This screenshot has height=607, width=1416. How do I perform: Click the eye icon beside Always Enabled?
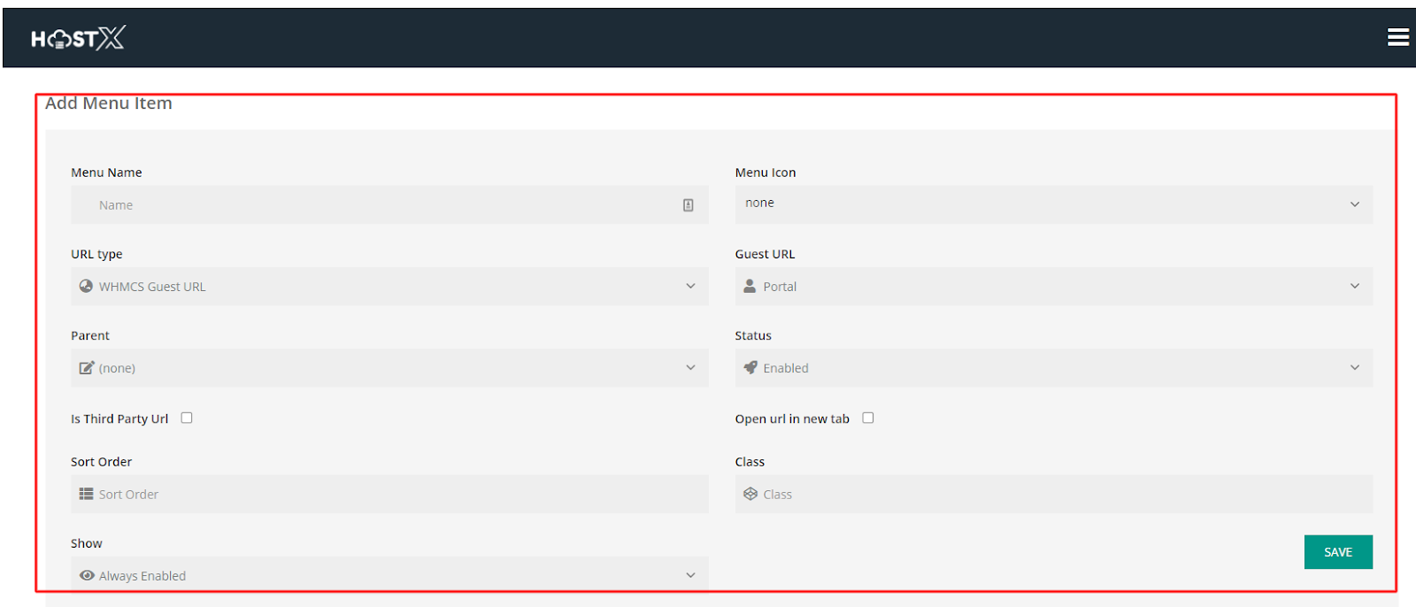tap(87, 575)
